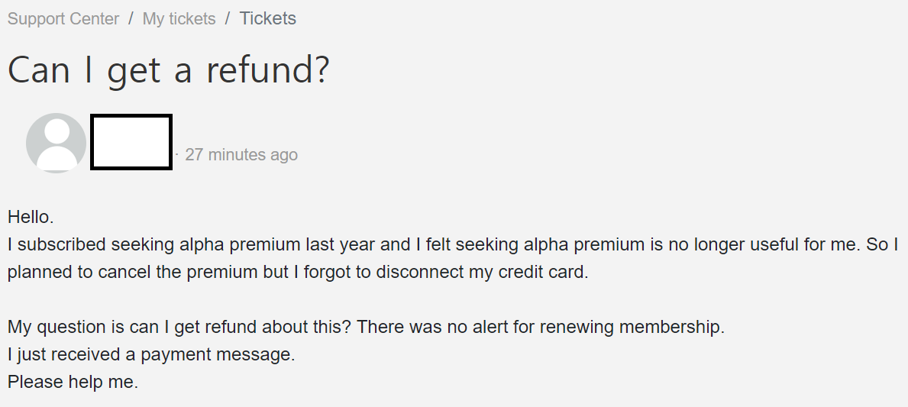Viewport: 908px width, 407px height.
Task: Select the Tickets breadcrumb item
Action: click(x=267, y=19)
